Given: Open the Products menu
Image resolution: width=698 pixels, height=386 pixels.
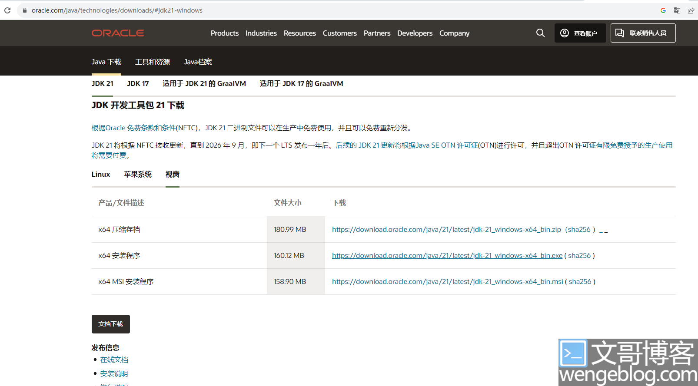Looking at the screenshot, I should click(x=225, y=33).
